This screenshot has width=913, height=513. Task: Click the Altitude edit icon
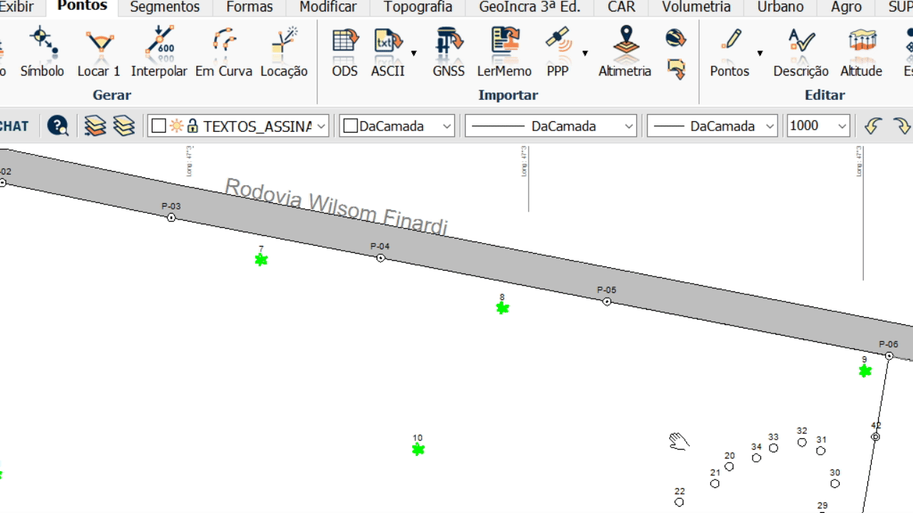861,51
